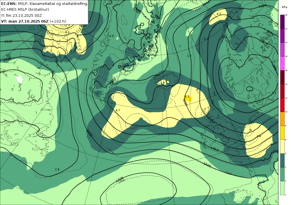
Task: Select the red 10–12 legend swatch
Action: (x=282, y=105)
